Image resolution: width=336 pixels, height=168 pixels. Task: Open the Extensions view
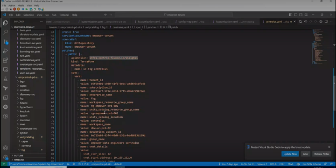tap(6, 60)
